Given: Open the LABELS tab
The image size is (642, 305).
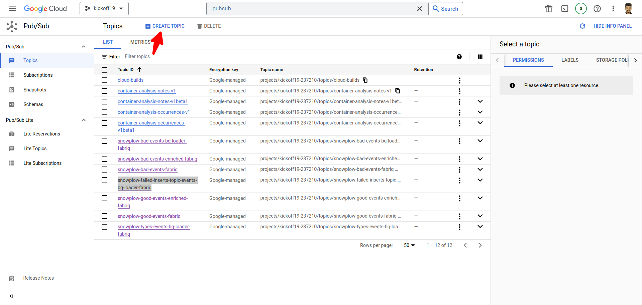Looking at the screenshot, I should click(x=570, y=60).
